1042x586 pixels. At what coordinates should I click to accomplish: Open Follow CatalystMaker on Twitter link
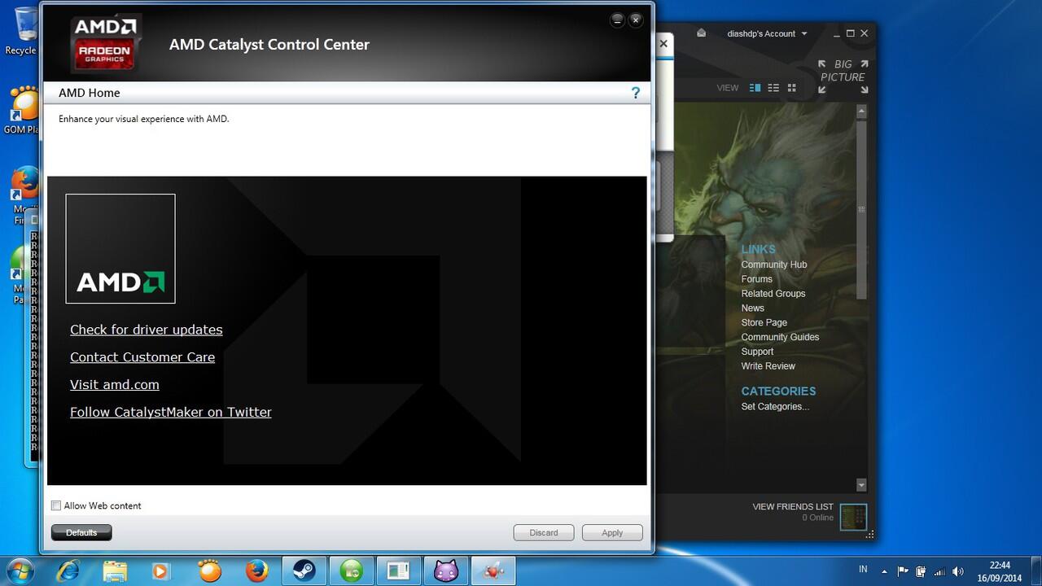tap(171, 412)
